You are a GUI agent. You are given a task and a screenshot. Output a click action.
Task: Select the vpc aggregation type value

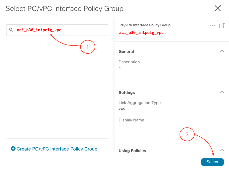coord(122,108)
